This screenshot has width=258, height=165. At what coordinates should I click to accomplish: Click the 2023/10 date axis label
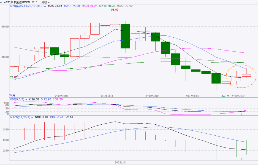pyautogui.click(x=120, y=163)
